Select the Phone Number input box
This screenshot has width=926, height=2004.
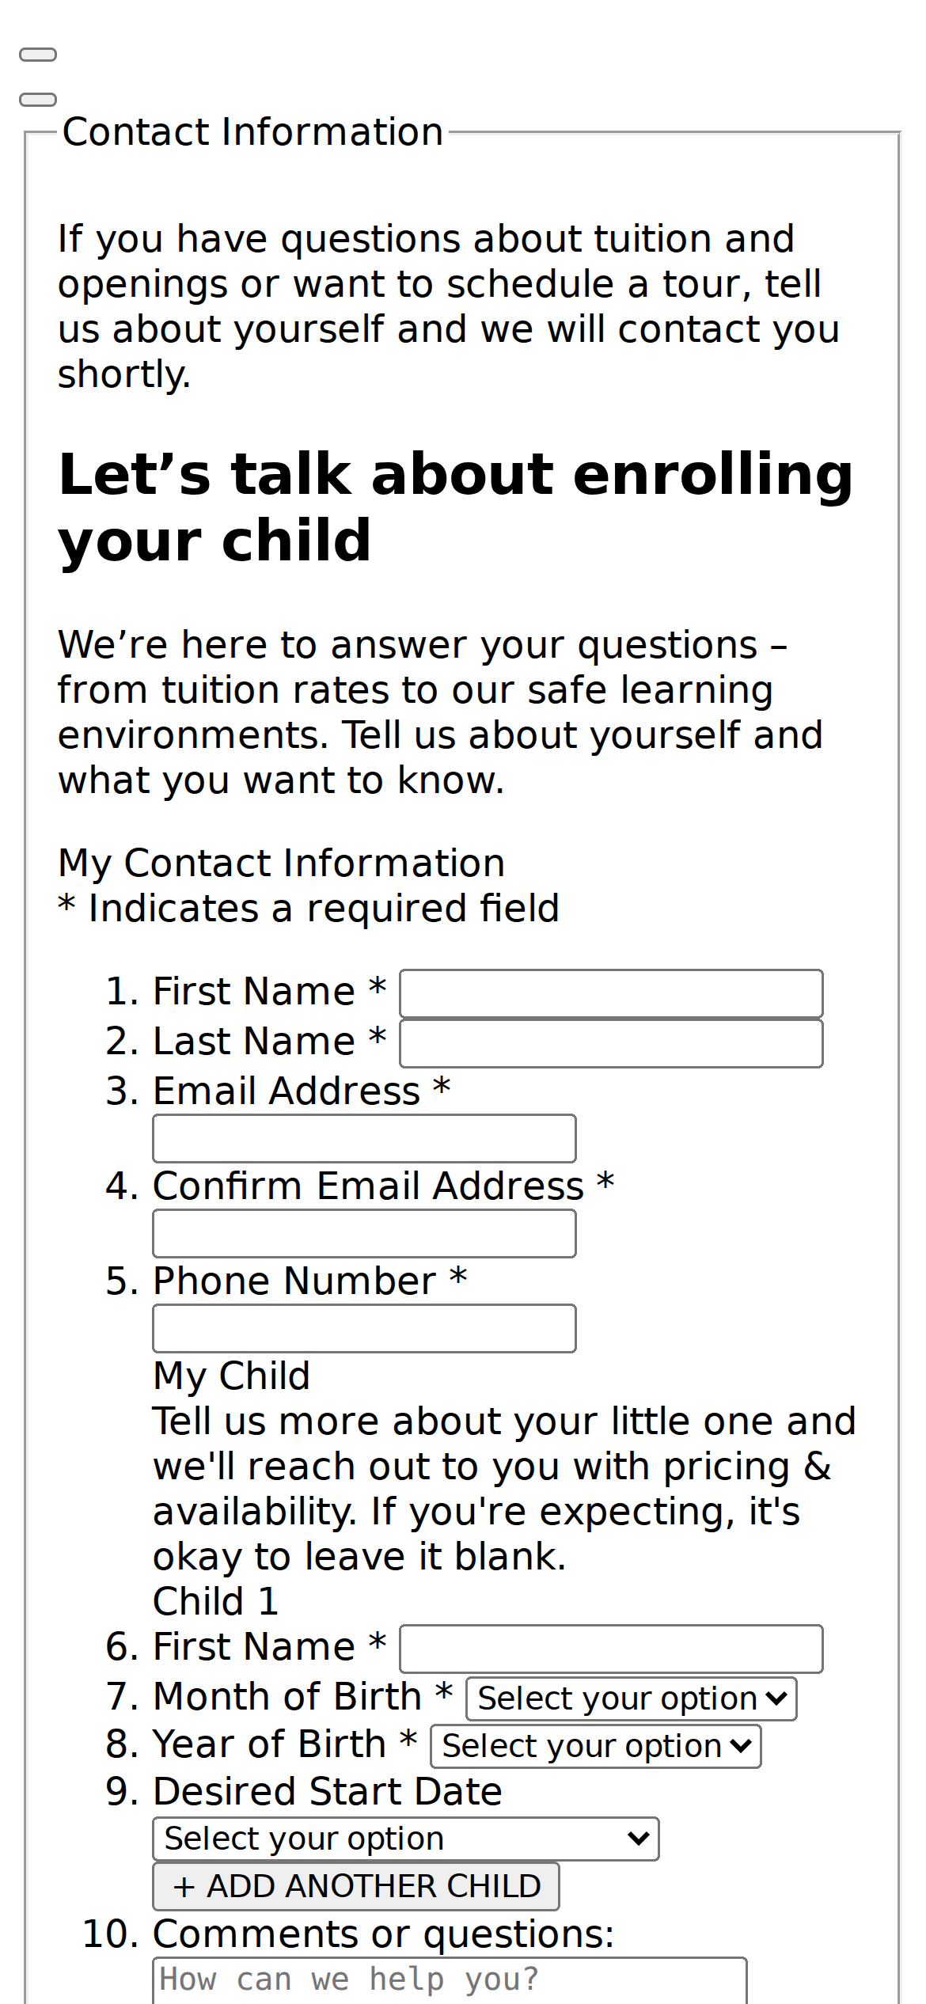[x=364, y=1328]
